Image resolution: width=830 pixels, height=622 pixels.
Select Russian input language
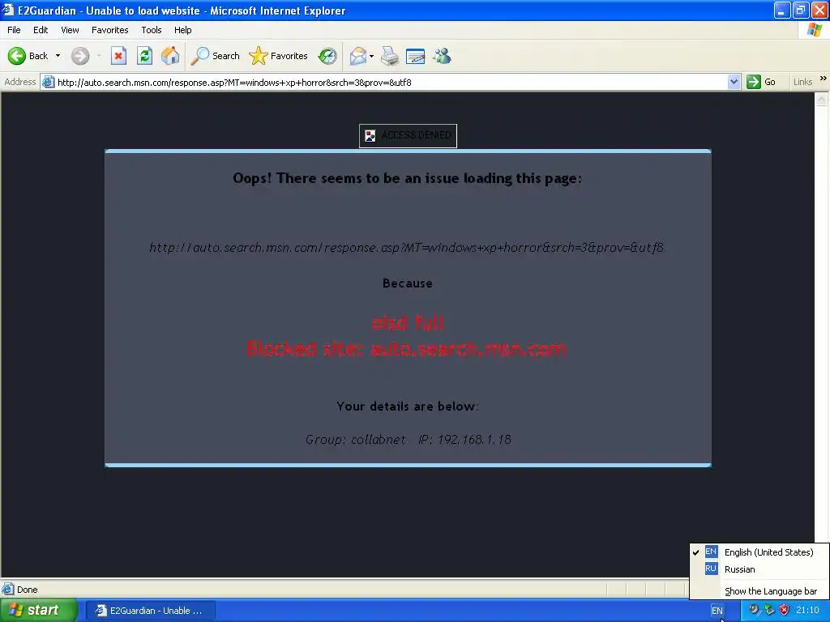pyautogui.click(x=759, y=569)
